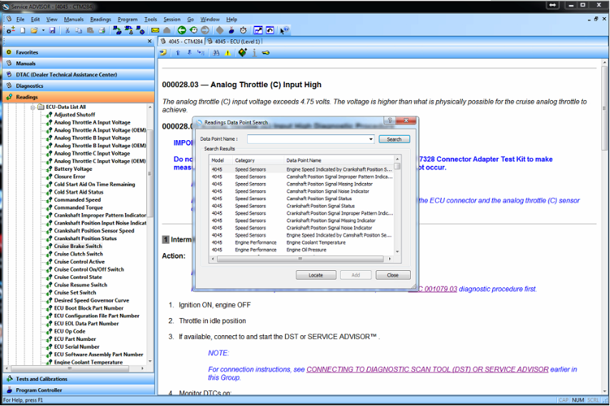The width and height of the screenshot is (610, 406).
Task: Open the Readings menu
Action: tap(101, 19)
